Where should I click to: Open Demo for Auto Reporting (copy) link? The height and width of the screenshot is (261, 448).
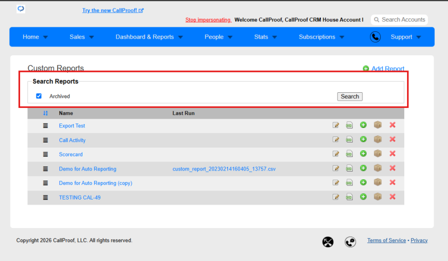tap(96, 183)
